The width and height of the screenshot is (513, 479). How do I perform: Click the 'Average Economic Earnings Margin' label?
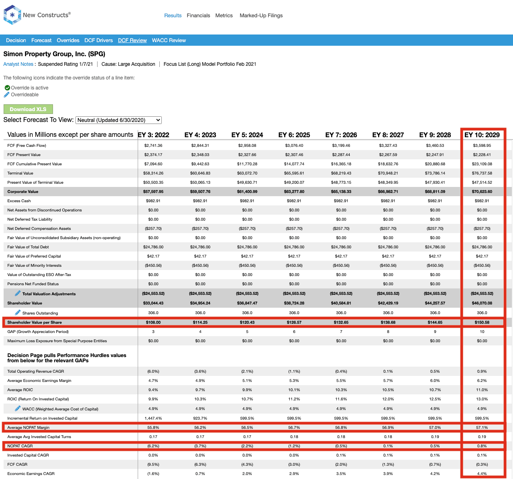tap(39, 381)
